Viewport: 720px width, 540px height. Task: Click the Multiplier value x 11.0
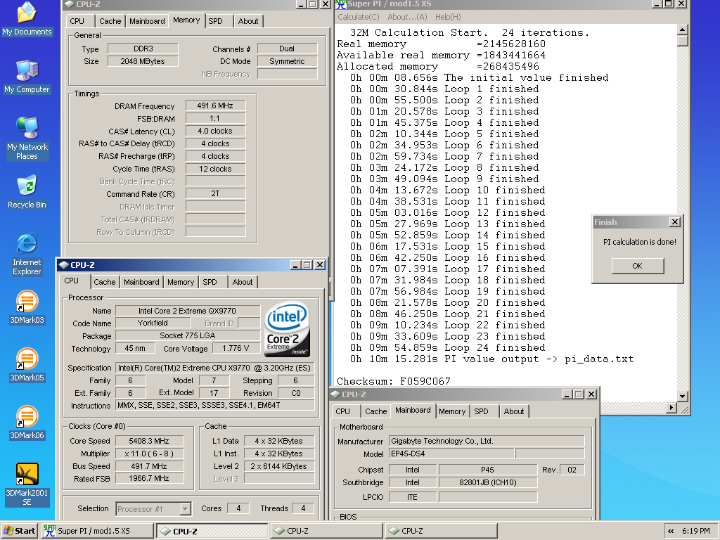(x=149, y=454)
